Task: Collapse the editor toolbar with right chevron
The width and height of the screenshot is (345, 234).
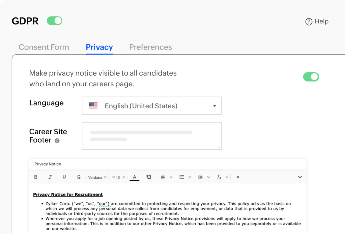Action: pyautogui.click(x=300, y=177)
